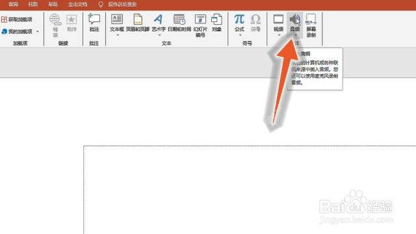Insert Date and Time
This screenshot has height=234, width=416.
(179, 23)
